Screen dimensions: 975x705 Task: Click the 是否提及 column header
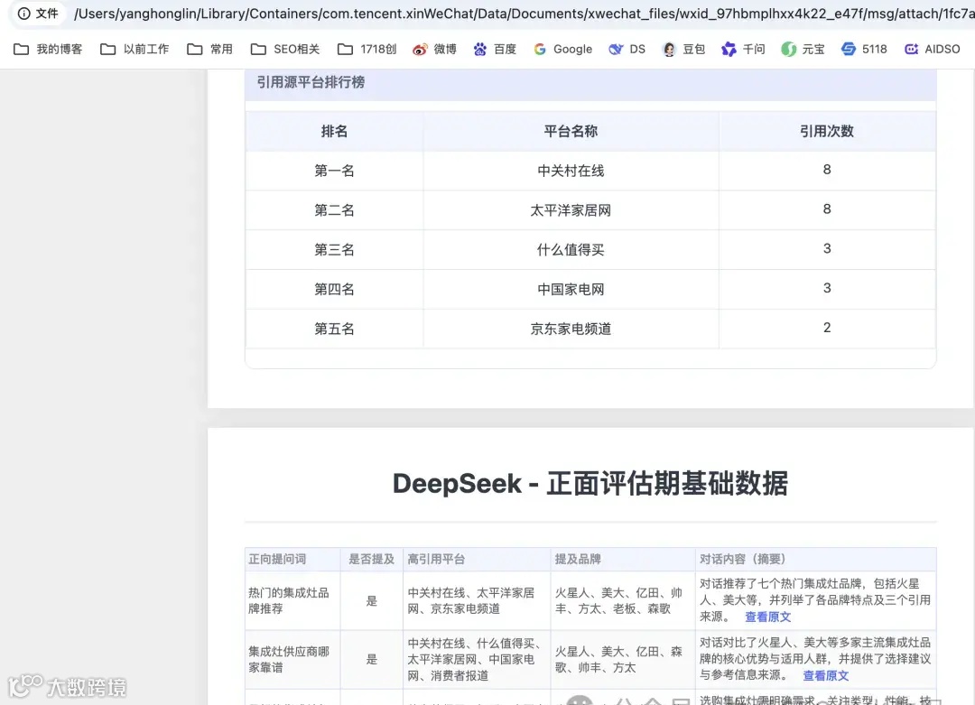pos(371,559)
